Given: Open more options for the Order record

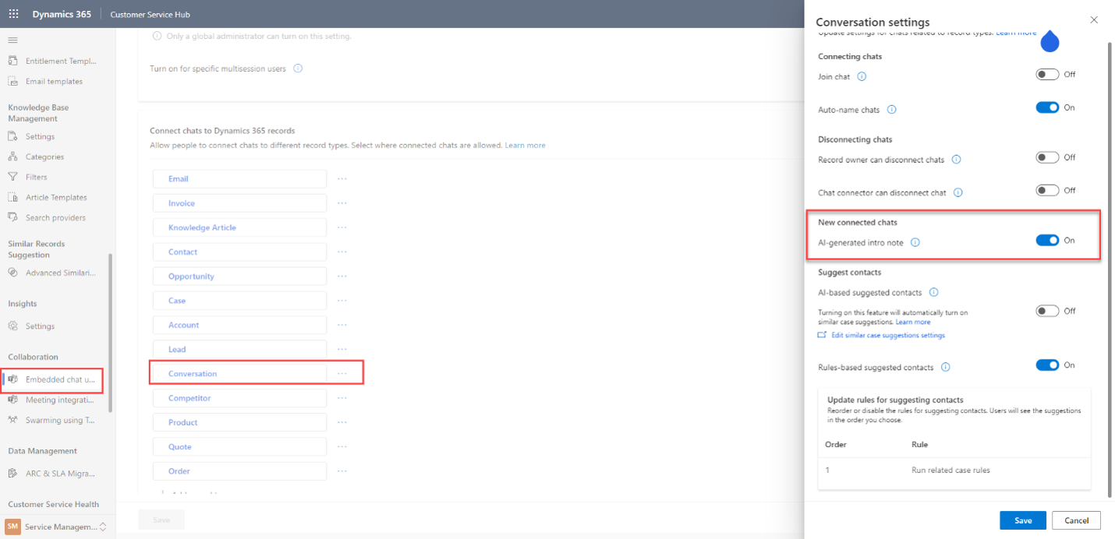Looking at the screenshot, I should click(342, 470).
